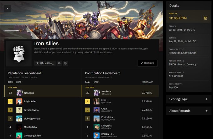
Task: Open the LiLPudgyWhale avatar image
Action: pyautogui.click(x=19, y=119)
